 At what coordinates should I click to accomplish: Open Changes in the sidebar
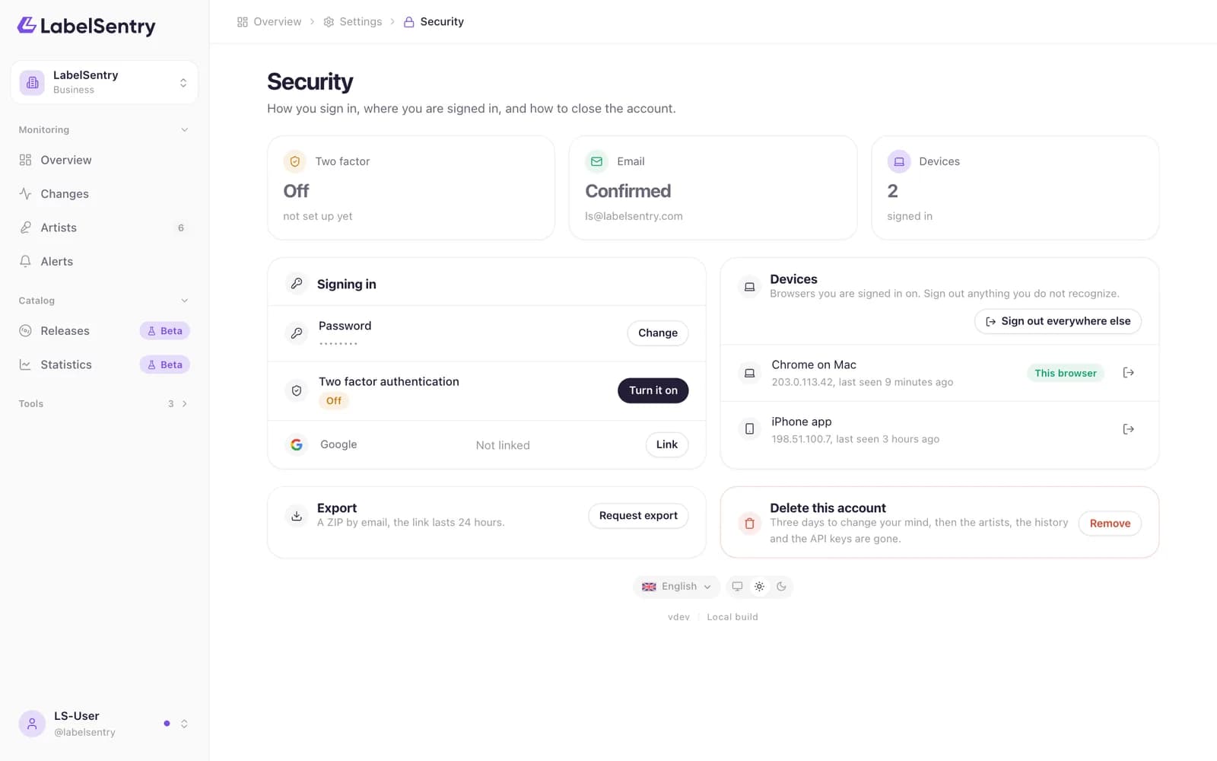[104, 194]
